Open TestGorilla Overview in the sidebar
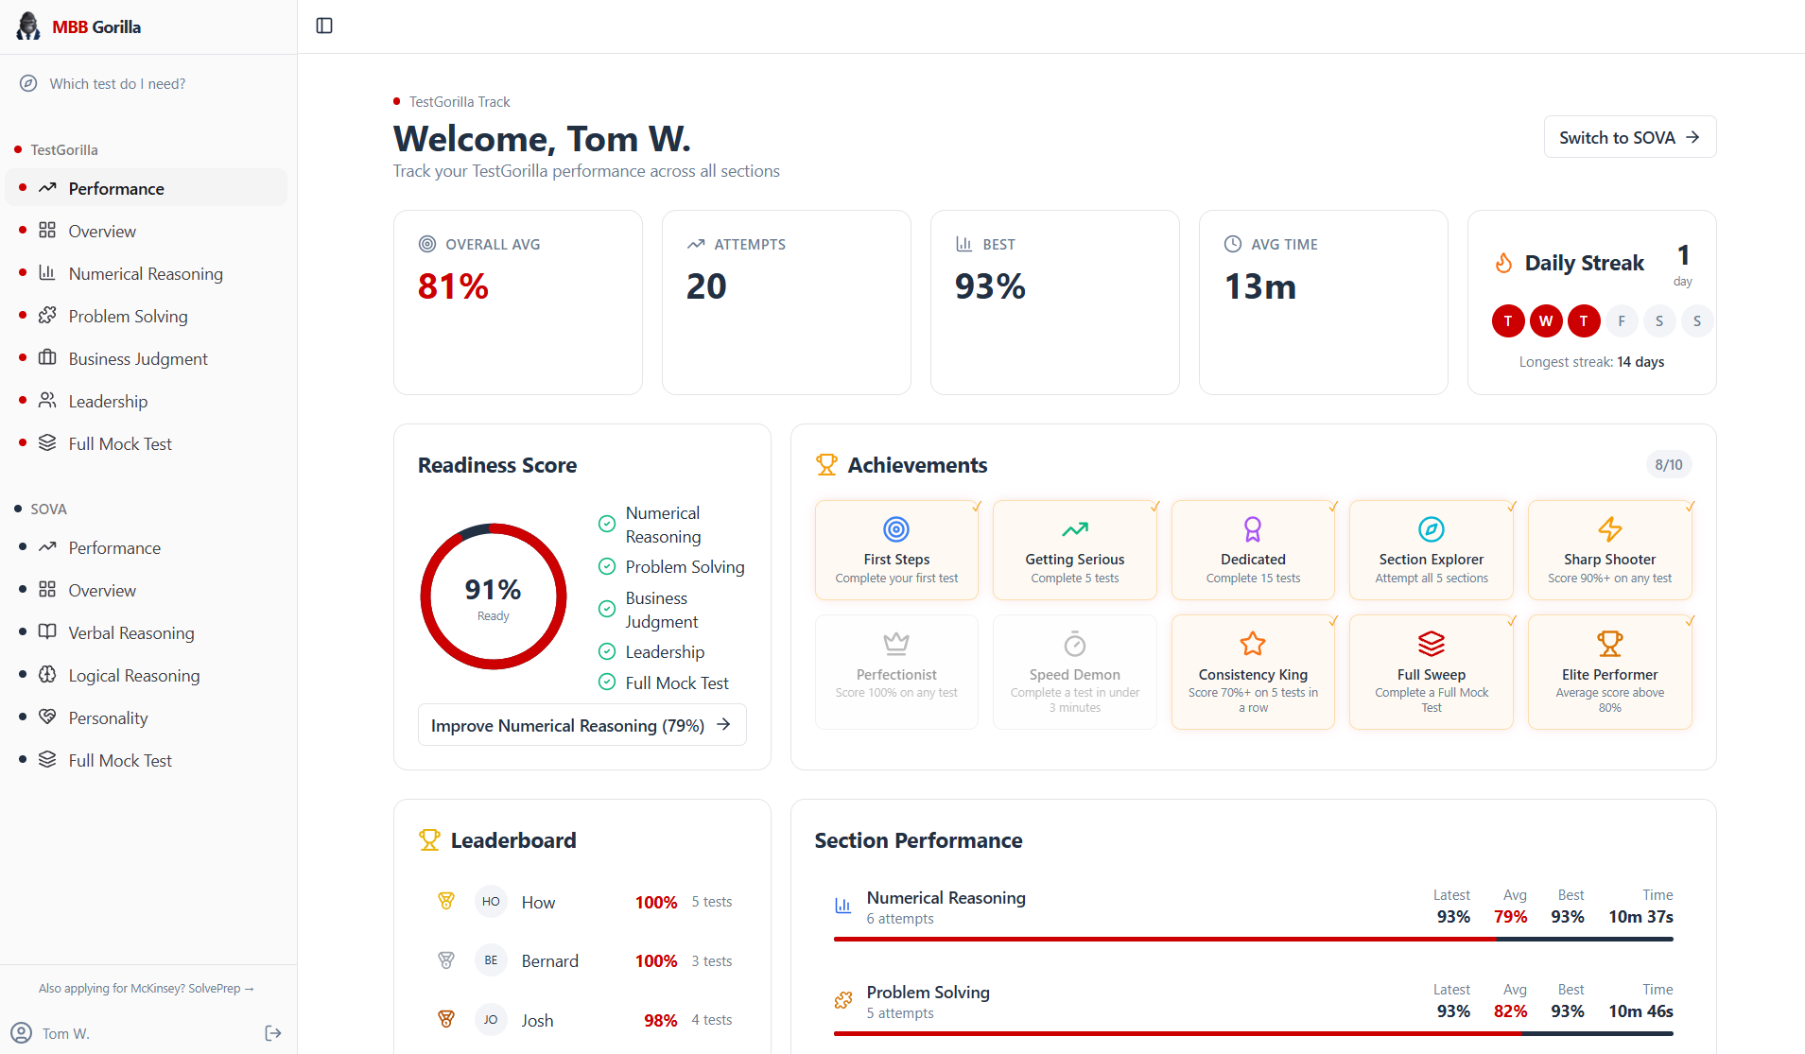1805x1054 pixels. pyautogui.click(x=147, y=231)
